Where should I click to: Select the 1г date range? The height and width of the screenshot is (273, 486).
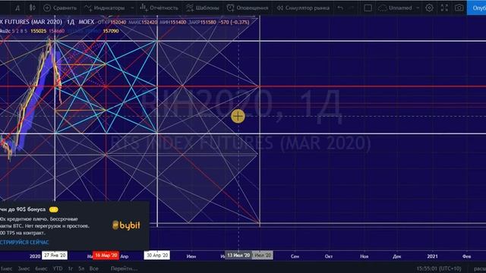coord(71,268)
